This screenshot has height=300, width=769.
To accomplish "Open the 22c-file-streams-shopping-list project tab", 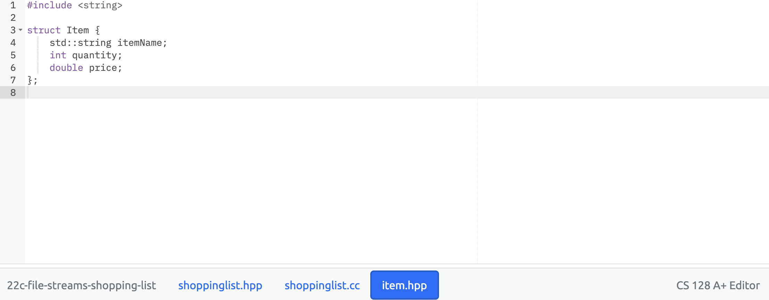I will [82, 285].
